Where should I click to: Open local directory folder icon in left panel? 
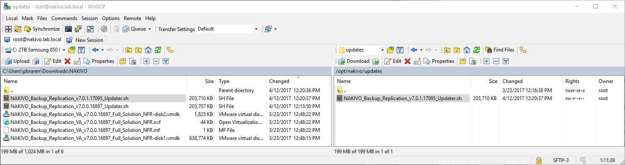point(72,50)
